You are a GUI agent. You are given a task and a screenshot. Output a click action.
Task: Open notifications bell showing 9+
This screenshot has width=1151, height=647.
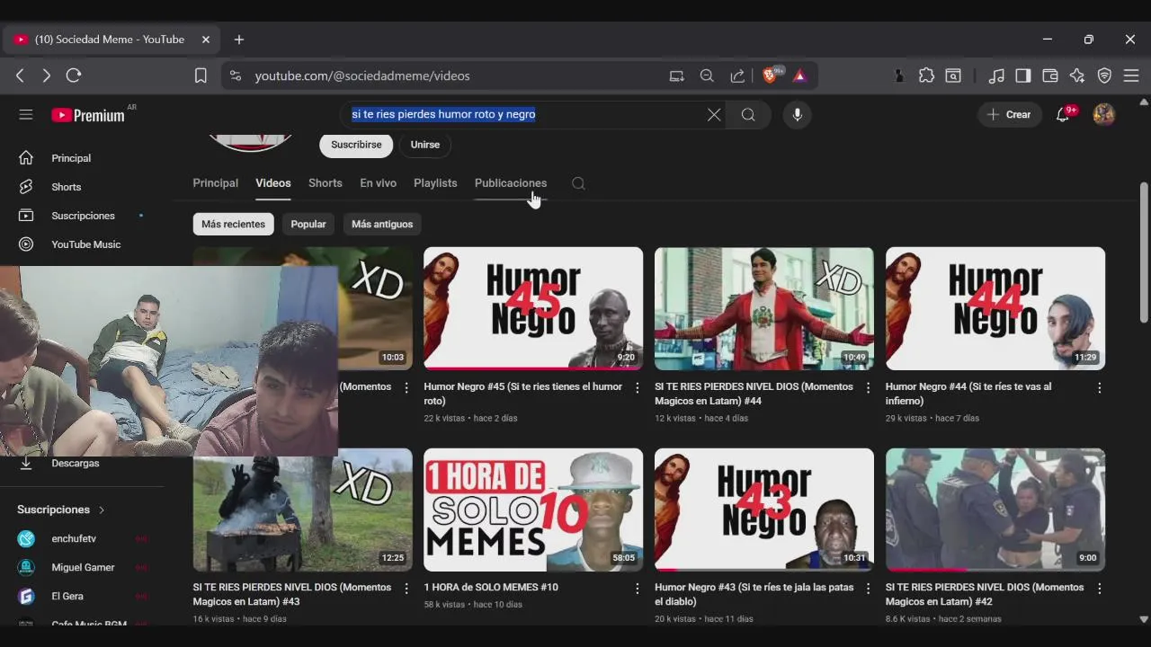point(1063,114)
